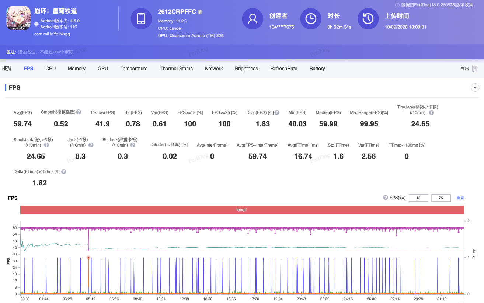Go to the Thermal Status tab
This screenshot has width=484, height=303.
click(x=176, y=69)
